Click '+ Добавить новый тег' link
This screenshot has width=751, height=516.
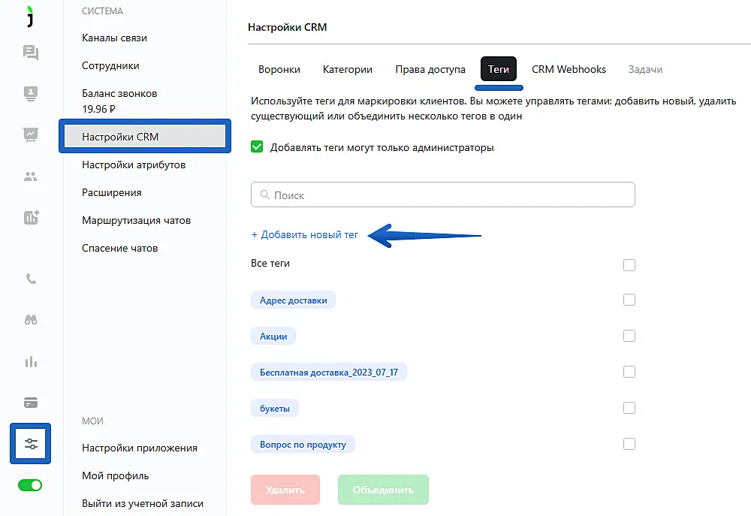[x=305, y=235]
